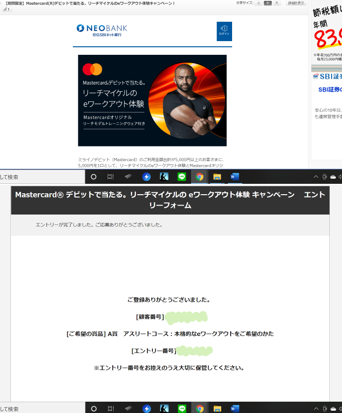Set font size to 小
The height and width of the screenshot is (413, 342).
click(259, 3)
